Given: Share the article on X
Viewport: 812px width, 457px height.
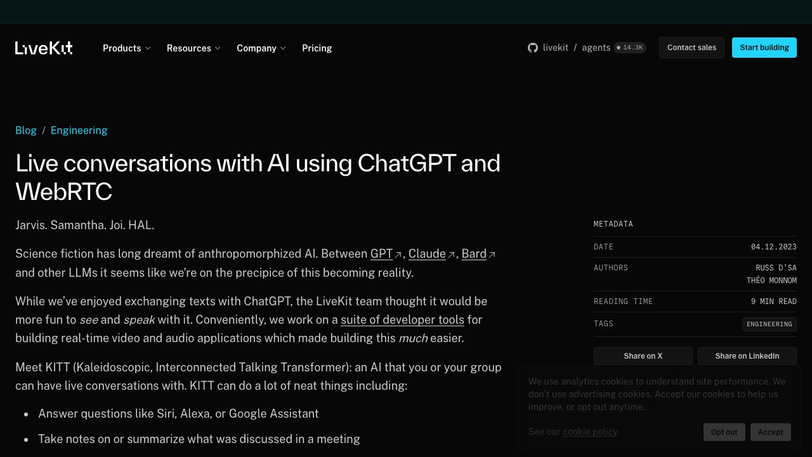Looking at the screenshot, I should click(x=643, y=356).
